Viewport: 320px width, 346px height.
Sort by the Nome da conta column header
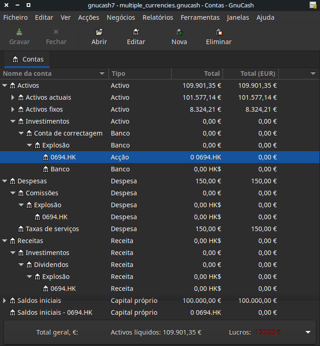coord(51,74)
